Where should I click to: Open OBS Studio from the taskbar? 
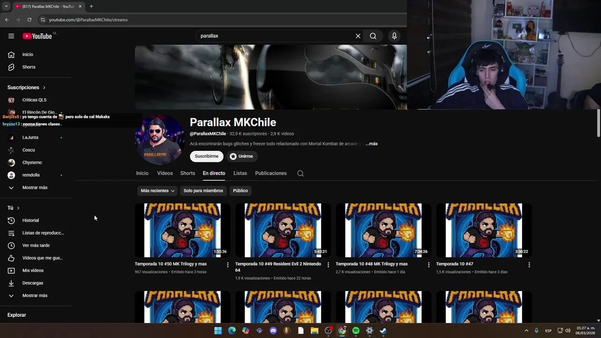click(x=328, y=330)
